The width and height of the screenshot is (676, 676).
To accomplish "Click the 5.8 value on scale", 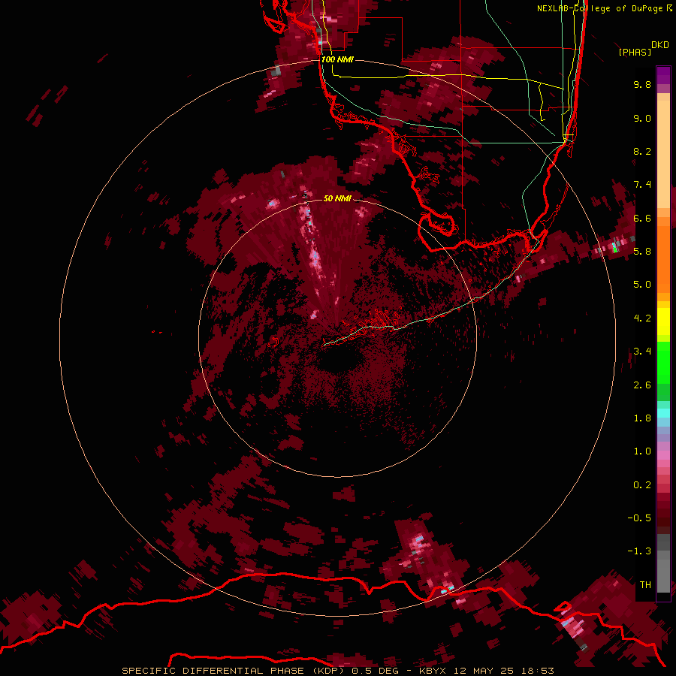I will tap(642, 251).
